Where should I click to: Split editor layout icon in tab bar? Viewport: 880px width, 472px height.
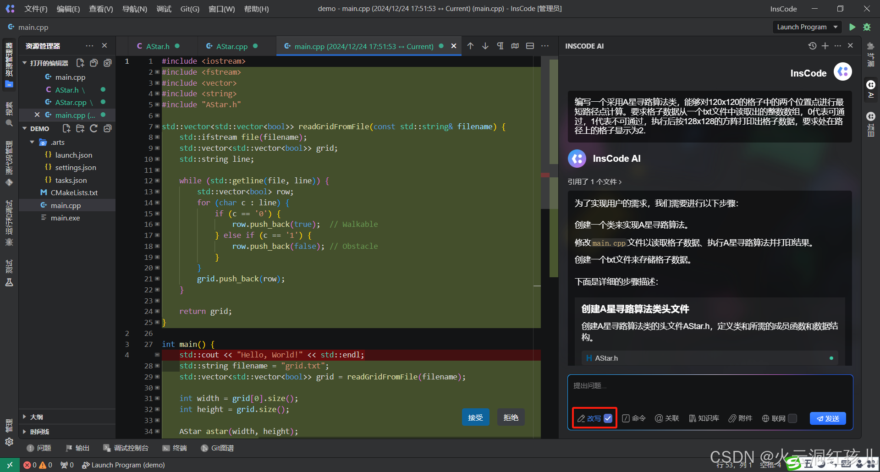530,46
